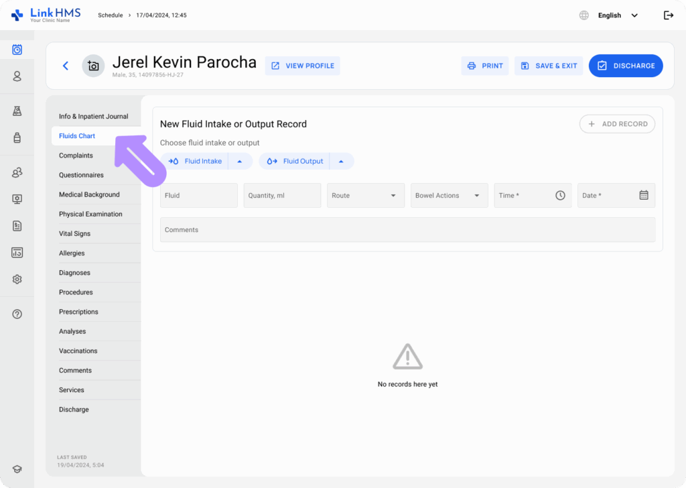The image size is (686, 488).
Task: Select the Fluid Output option
Action: pyautogui.click(x=295, y=162)
